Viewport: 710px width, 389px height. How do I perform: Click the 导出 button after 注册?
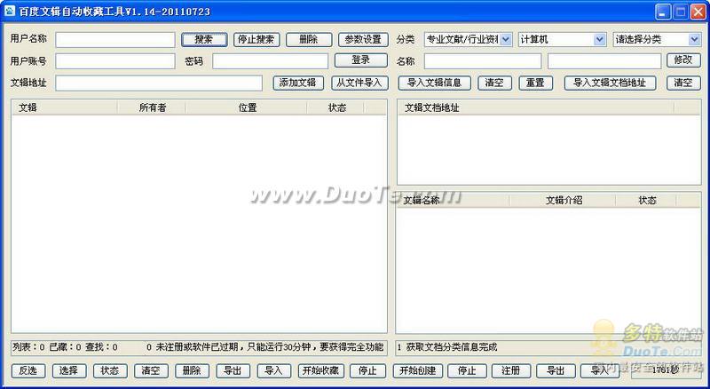556,370
